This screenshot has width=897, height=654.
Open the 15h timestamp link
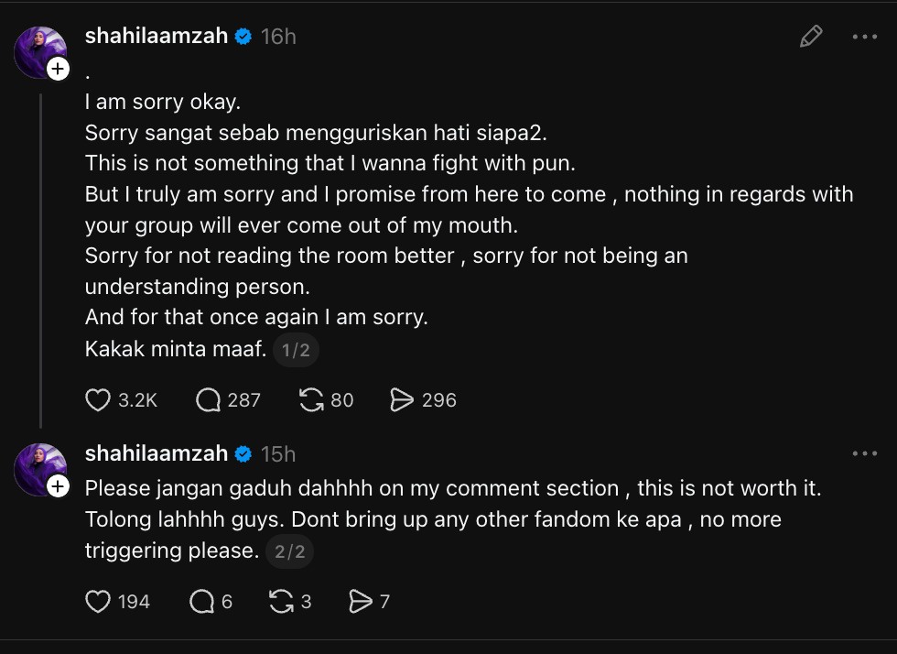coord(278,454)
